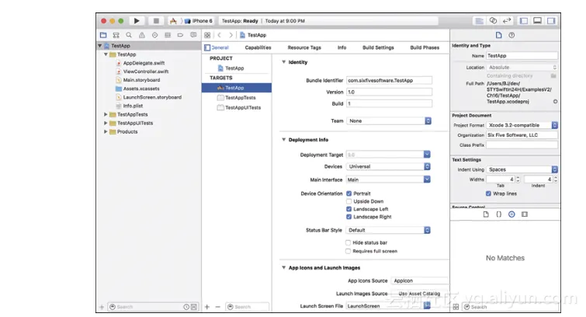Show the File inspector
The height and width of the screenshot is (317, 586).
(x=498, y=35)
